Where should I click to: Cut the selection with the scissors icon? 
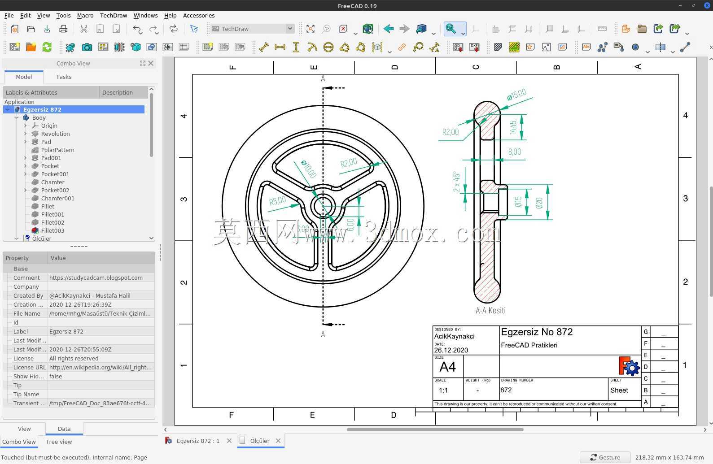point(83,29)
